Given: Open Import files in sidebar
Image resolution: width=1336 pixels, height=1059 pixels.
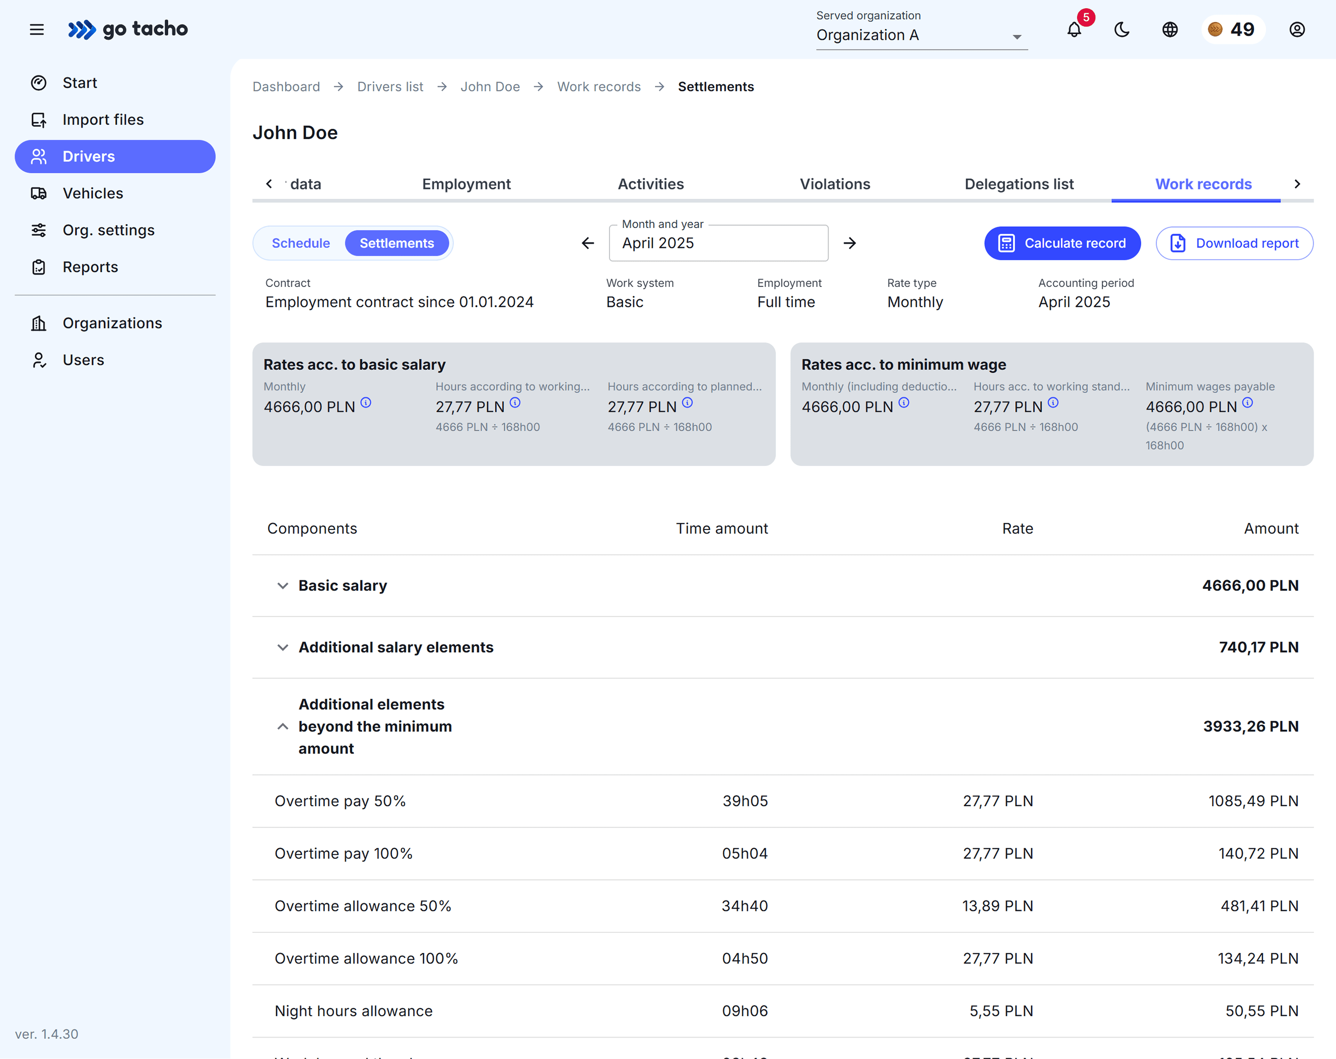Looking at the screenshot, I should [x=115, y=119].
